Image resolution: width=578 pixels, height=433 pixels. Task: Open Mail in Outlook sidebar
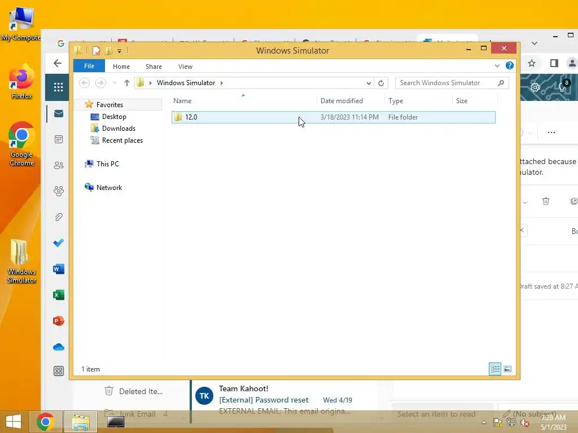point(59,113)
